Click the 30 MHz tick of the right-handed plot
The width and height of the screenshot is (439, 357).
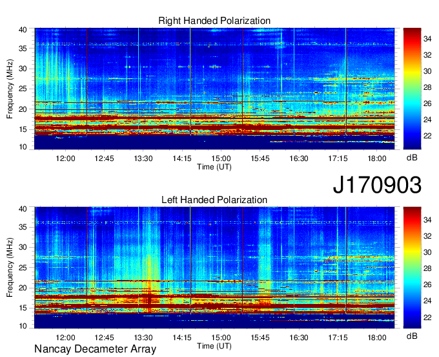[23, 69]
